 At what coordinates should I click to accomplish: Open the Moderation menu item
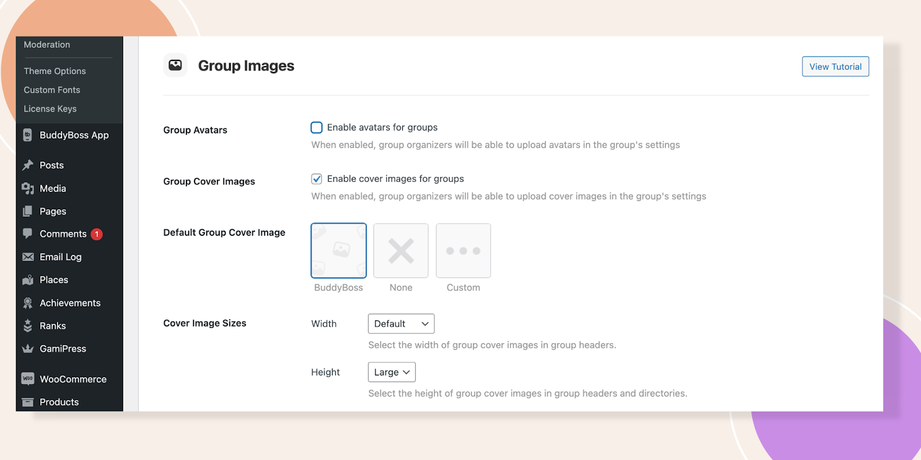coord(47,44)
